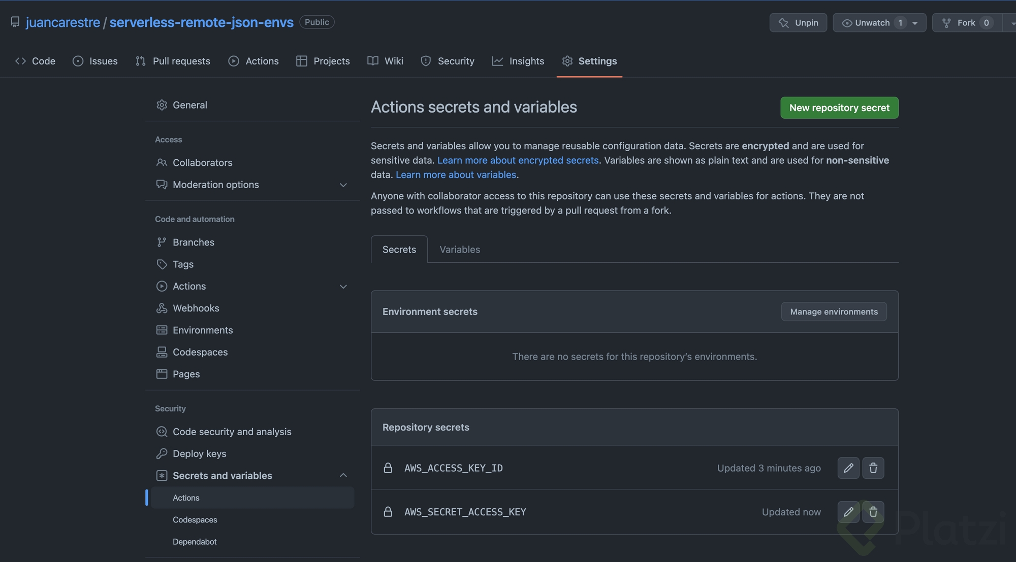Click the AWS_ACCESS_KEY_ID secret name
The height and width of the screenshot is (562, 1016).
pos(454,468)
